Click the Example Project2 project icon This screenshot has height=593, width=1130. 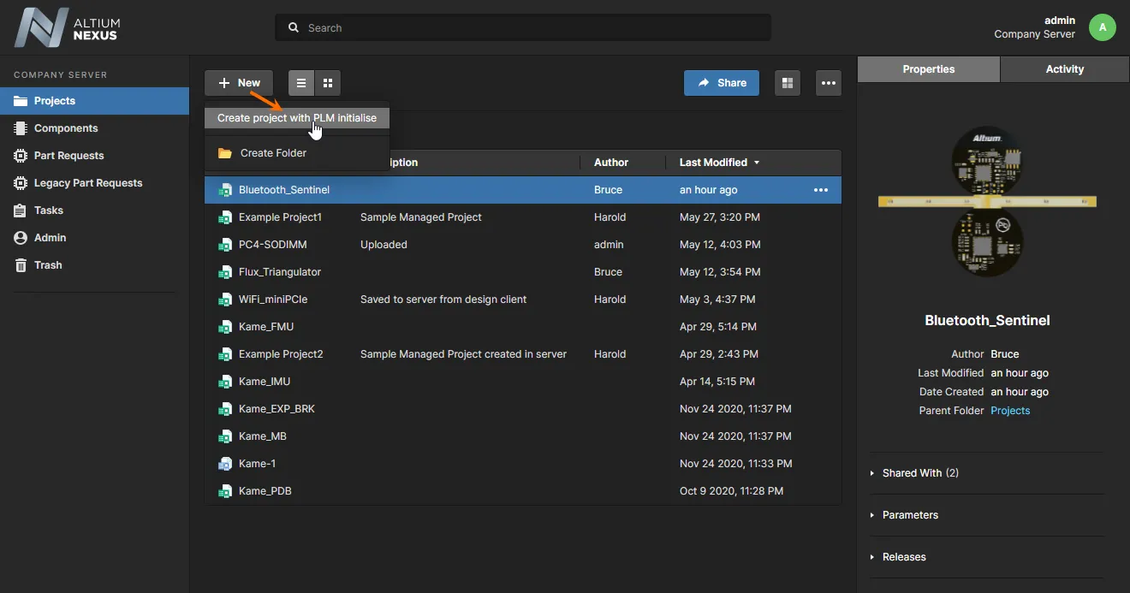(225, 354)
